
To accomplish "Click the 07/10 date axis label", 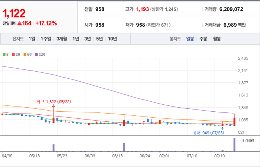I will click(192, 156).
